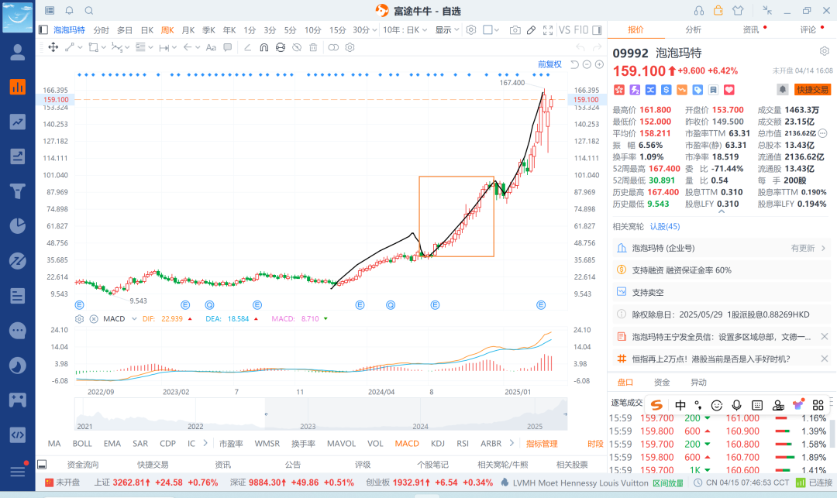Toggle the VS compare mode
837x498 pixels.
click(x=564, y=30)
